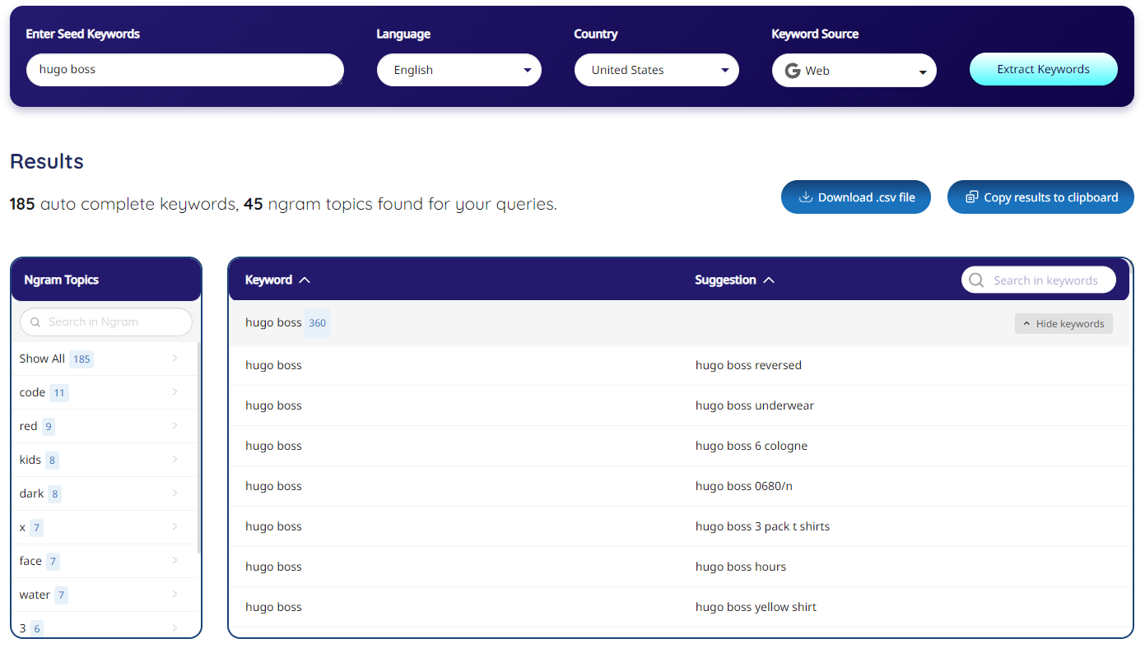Sort by Suggestion column arrow
The height and width of the screenshot is (648, 1145).
[x=769, y=280]
